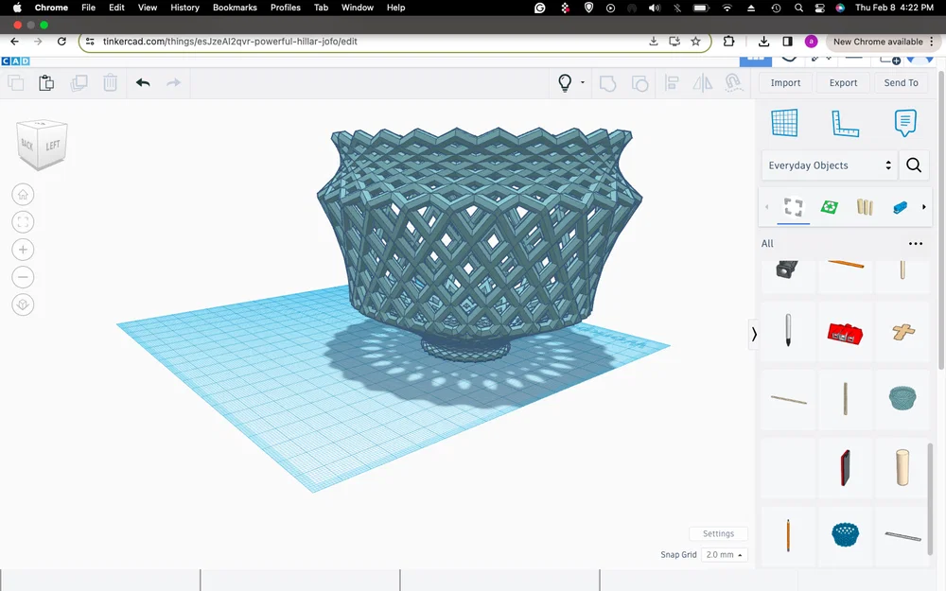The width and height of the screenshot is (946, 591).
Task: Open the History menu
Action: 184,8
